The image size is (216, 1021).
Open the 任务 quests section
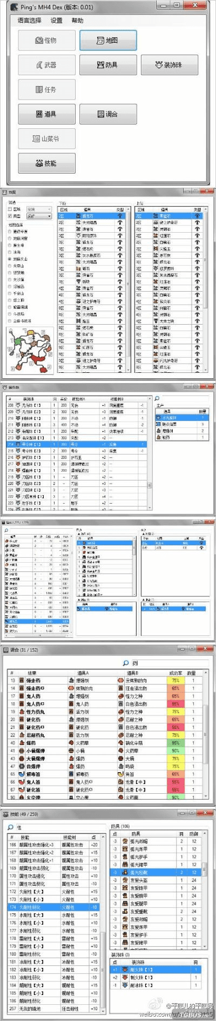pyautogui.click(x=47, y=89)
